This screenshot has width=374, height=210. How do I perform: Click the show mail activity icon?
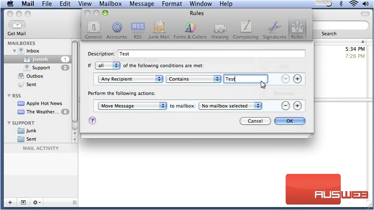[23, 202]
